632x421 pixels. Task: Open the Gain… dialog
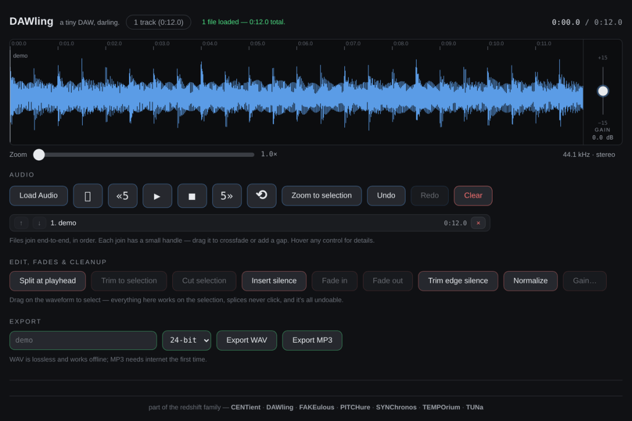(x=585, y=281)
